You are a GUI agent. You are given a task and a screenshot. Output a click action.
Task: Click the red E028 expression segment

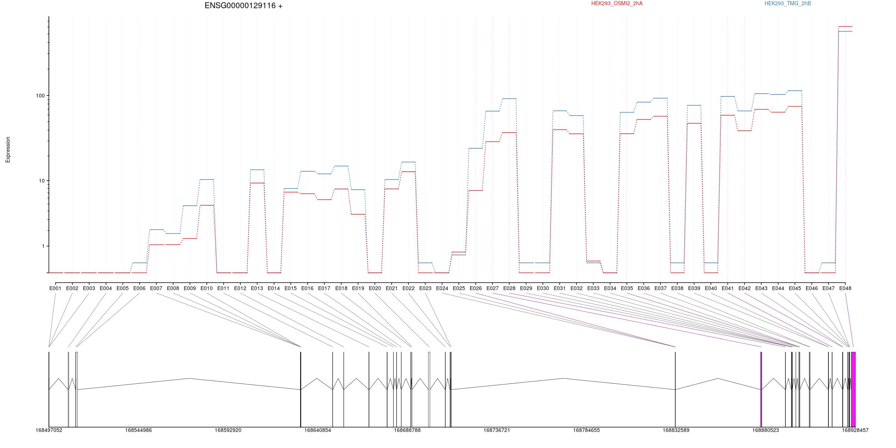pyautogui.click(x=509, y=133)
